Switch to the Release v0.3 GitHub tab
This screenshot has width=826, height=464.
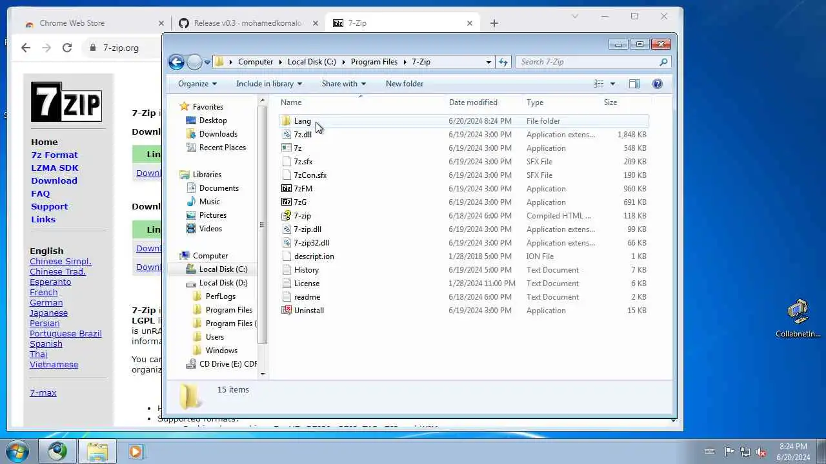pyautogui.click(x=248, y=23)
